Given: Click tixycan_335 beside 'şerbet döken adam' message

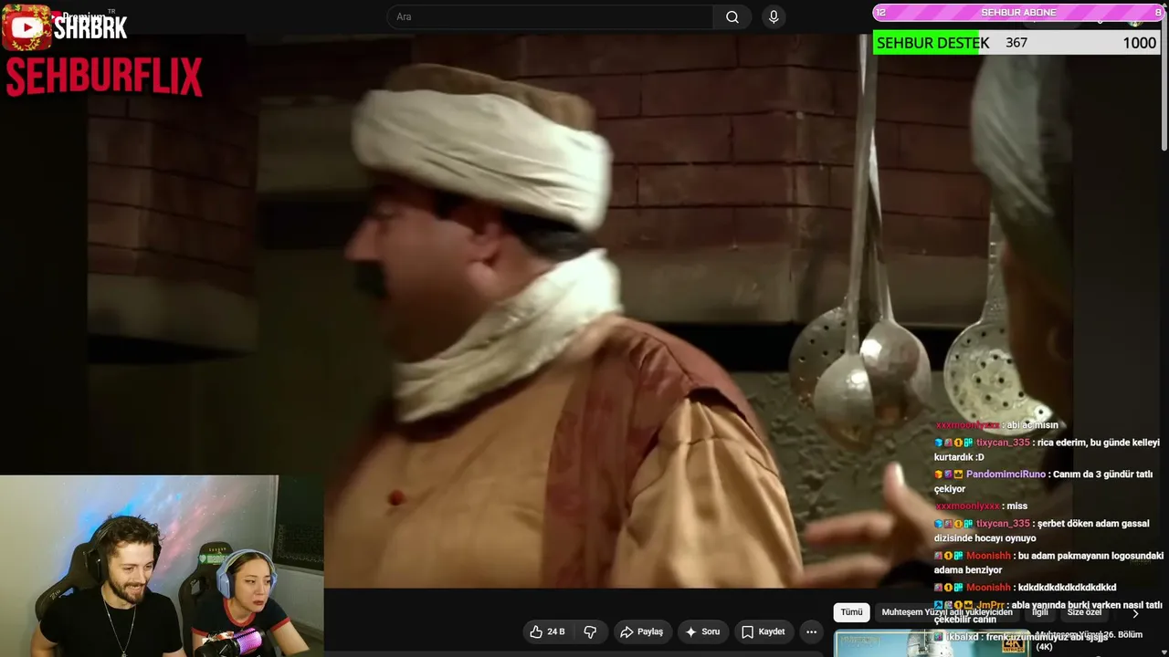Looking at the screenshot, I should click(1003, 524).
